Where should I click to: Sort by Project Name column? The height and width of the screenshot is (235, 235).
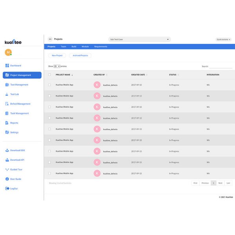point(64,75)
